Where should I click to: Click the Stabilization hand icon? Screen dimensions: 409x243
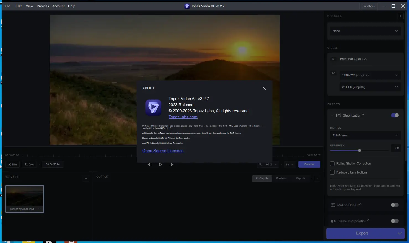[x=339, y=115]
